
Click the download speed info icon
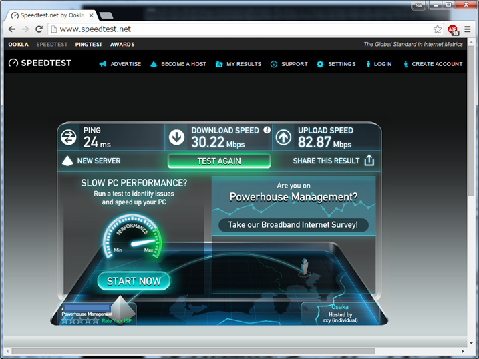click(267, 130)
